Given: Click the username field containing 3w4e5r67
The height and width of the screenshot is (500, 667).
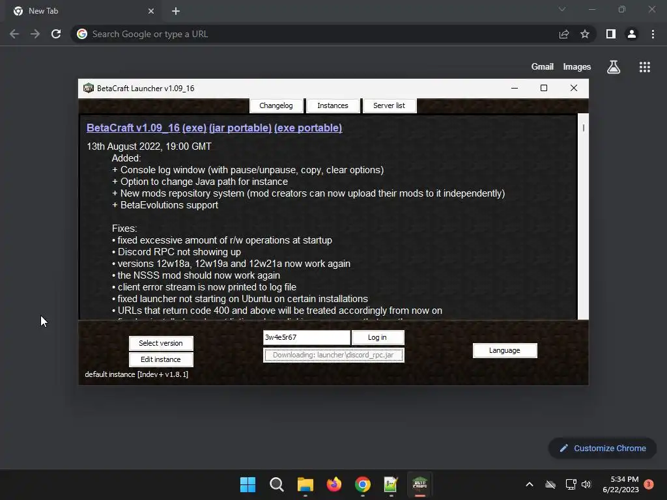Looking at the screenshot, I should coord(306,337).
